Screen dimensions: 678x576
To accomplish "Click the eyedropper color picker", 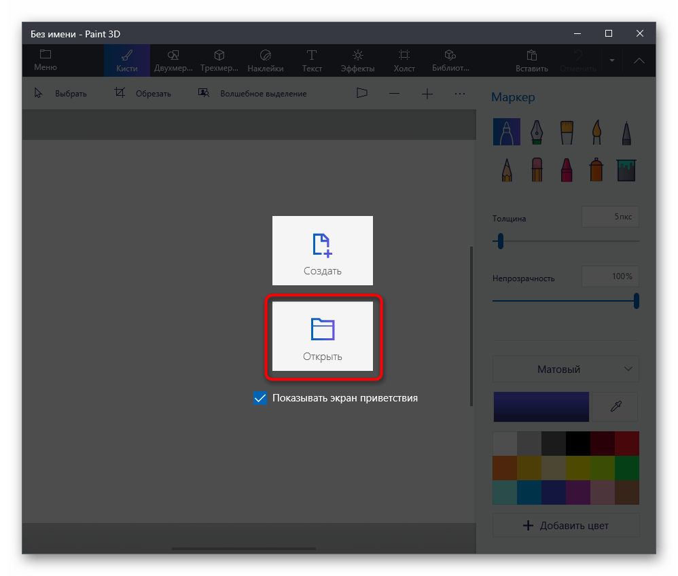I will click(x=615, y=407).
